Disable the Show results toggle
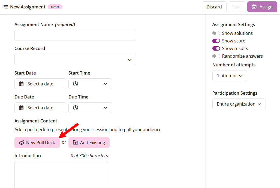 click(216, 48)
